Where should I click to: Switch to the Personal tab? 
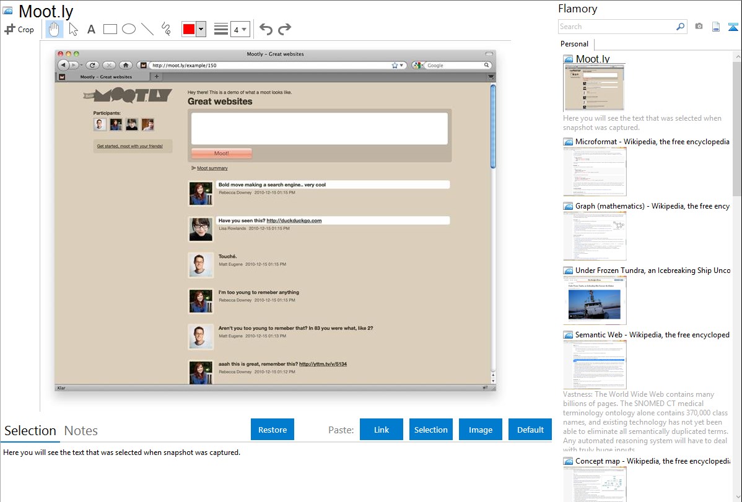[574, 44]
